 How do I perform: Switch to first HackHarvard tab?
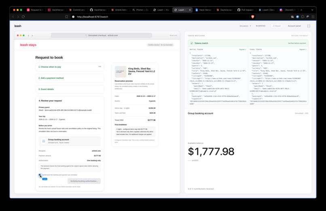pyautogui.click(x=57, y=10)
